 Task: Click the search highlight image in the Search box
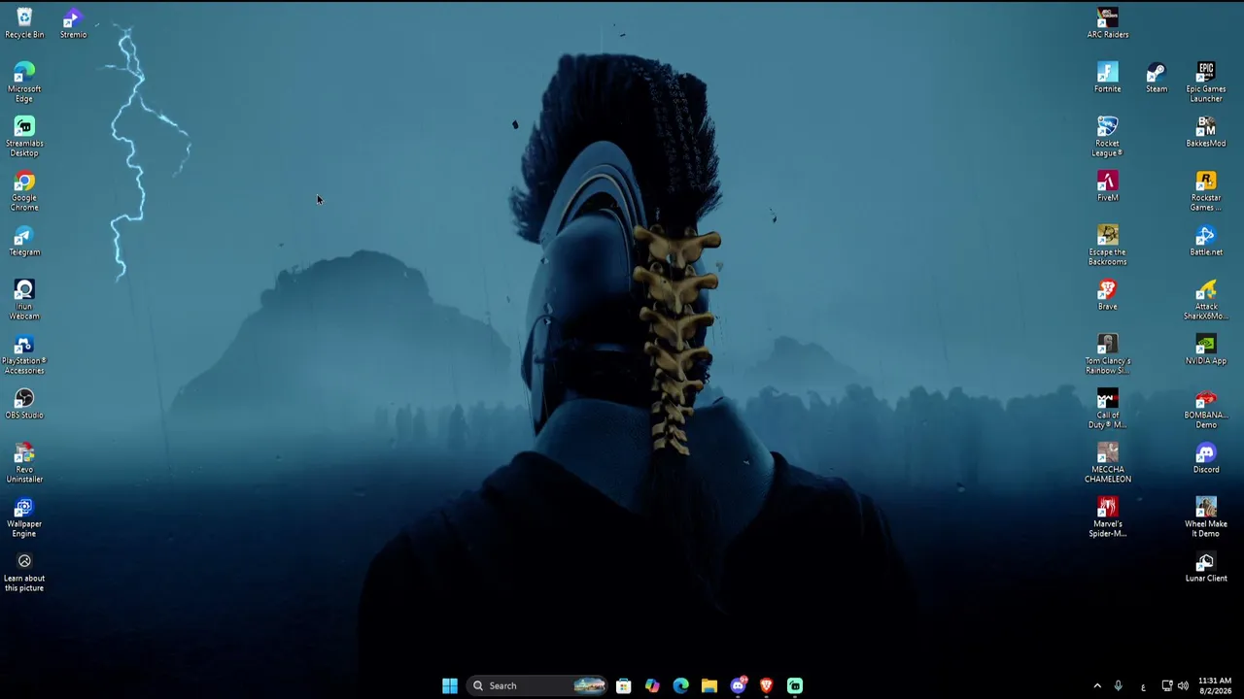click(589, 685)
